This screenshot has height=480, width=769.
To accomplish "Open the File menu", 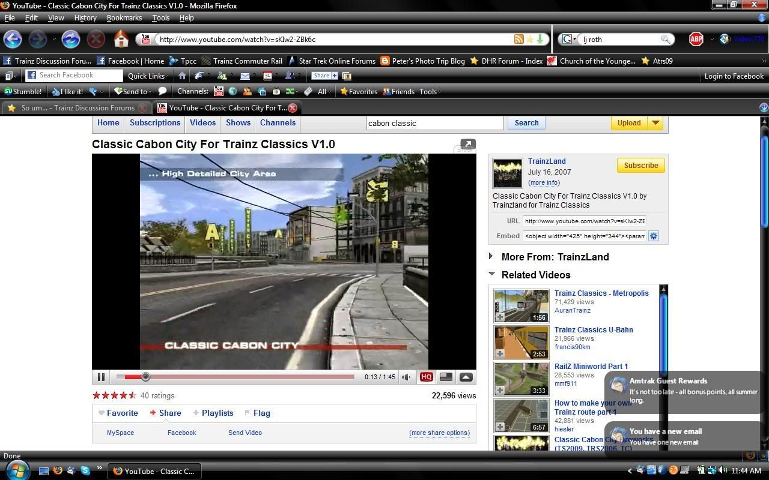I will 10,17.
